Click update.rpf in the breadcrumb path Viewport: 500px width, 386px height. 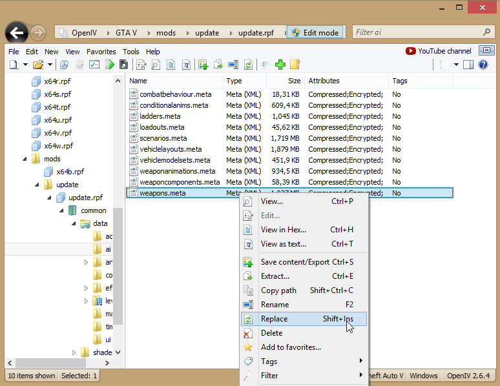pyautogui.click(x=256, y=32)
